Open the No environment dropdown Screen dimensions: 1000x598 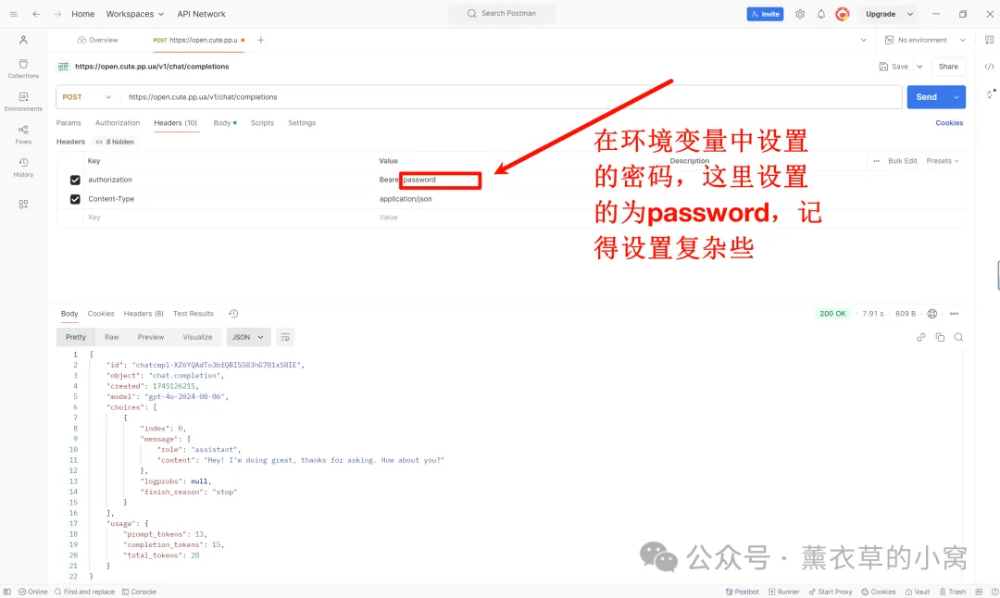(925, 40)
